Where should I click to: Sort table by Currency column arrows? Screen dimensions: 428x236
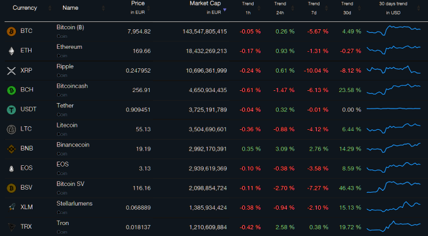[50, 8]
